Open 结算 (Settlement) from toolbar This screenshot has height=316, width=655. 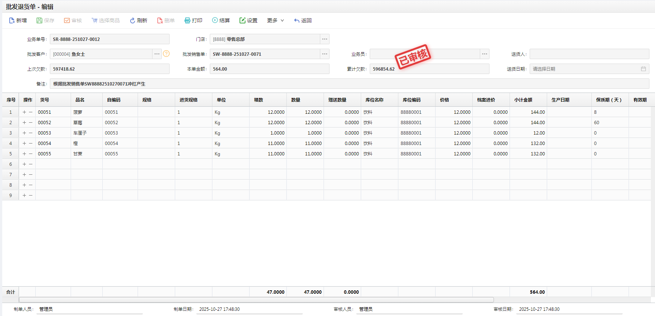[x=221, y=20]
